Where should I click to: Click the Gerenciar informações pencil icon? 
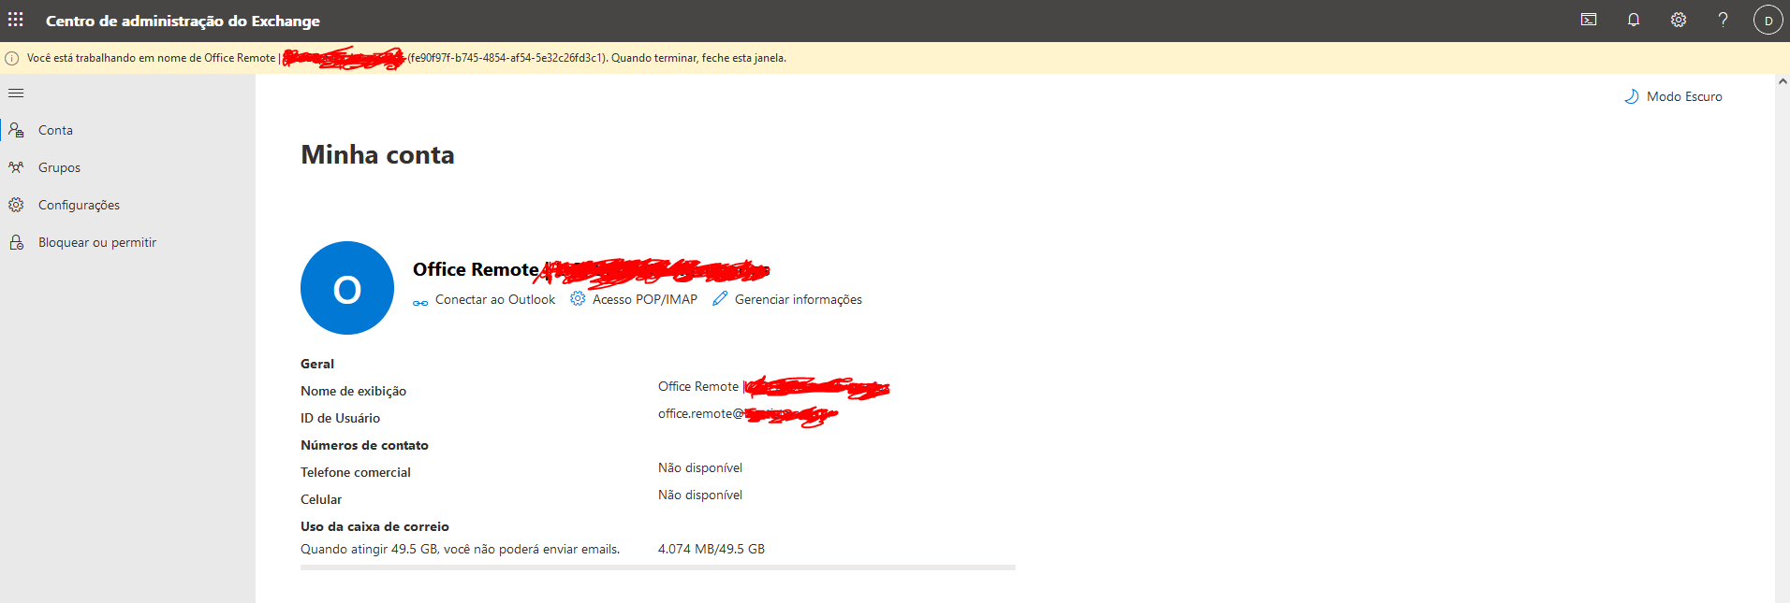pos(720,298)
